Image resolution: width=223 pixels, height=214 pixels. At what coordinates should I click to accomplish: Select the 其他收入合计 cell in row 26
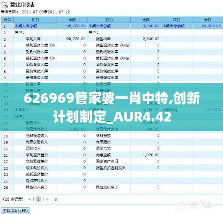pos(37,187)
